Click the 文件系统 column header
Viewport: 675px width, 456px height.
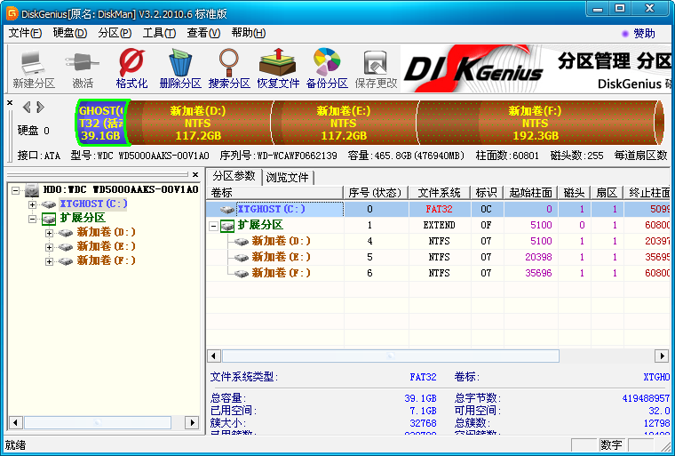[439, 192]
